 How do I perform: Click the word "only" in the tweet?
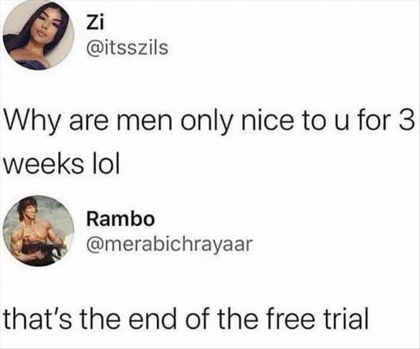tap(205, 121)
